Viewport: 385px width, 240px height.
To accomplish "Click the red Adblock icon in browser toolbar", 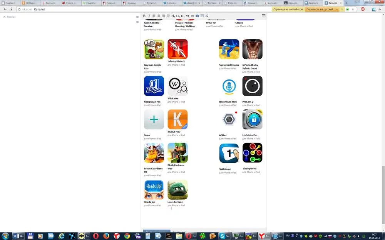I will click(x=363, y=9).
